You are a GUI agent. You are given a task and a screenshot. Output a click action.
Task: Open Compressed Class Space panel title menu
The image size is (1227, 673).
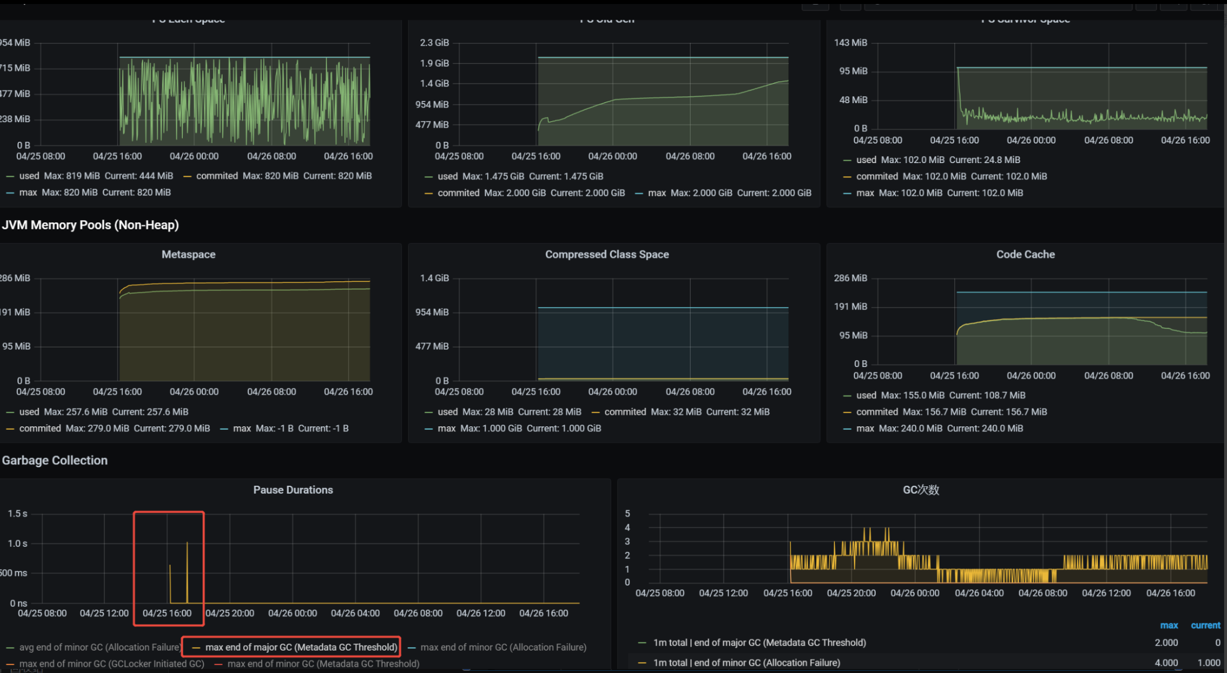pos(607,255)
